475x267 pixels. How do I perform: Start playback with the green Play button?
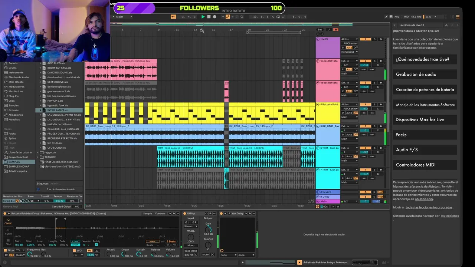[203, 17]
